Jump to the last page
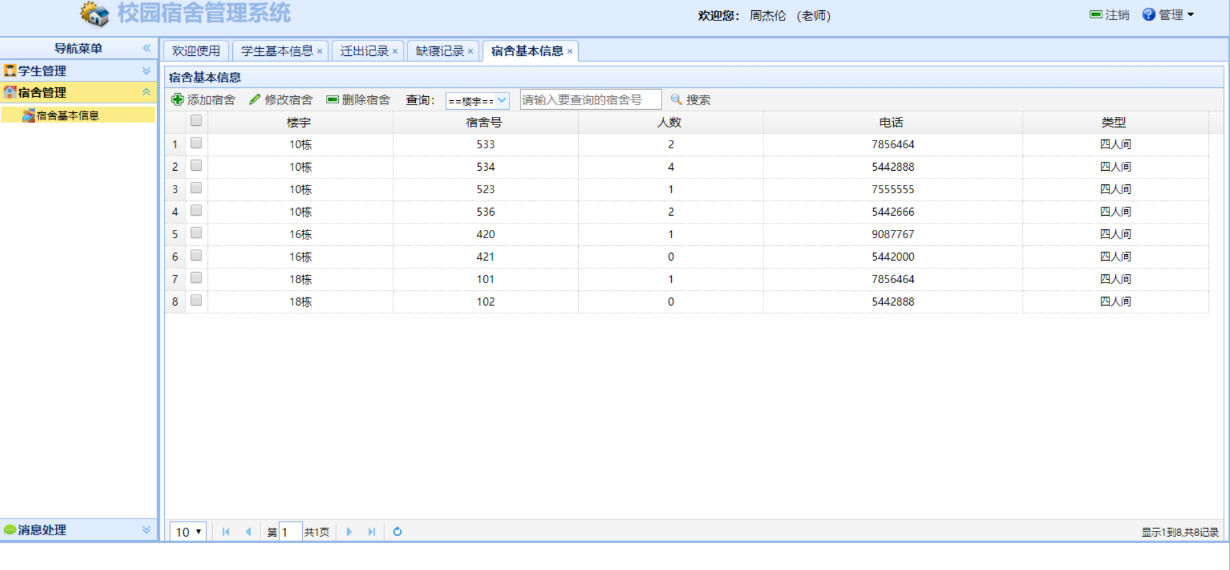Image resolution: width=1230 pixels, height=570 pixels. point(372,531)
